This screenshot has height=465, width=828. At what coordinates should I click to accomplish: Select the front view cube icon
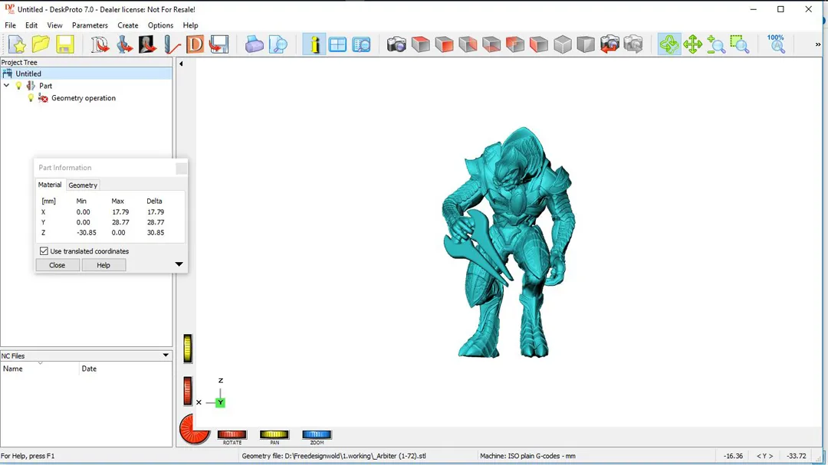(444, 44)
